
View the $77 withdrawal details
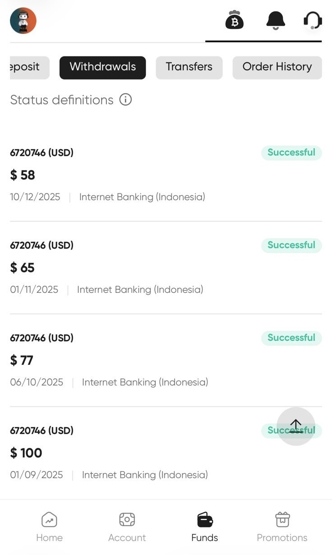pyautogui.click(x=135, y=360)
